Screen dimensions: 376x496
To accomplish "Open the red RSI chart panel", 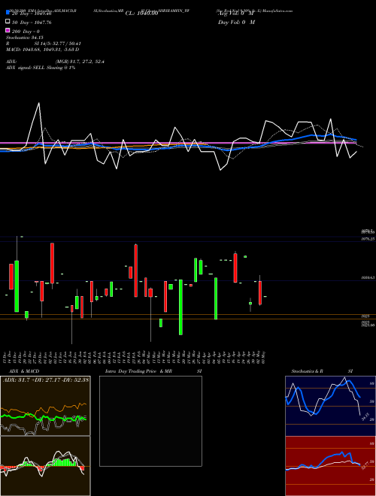I will (x=330, y=466).
